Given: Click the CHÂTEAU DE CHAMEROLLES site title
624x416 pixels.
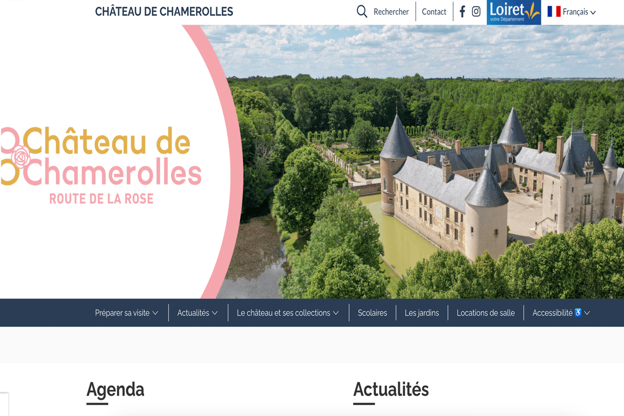Looking at the screenshot, I should point(164,11).
